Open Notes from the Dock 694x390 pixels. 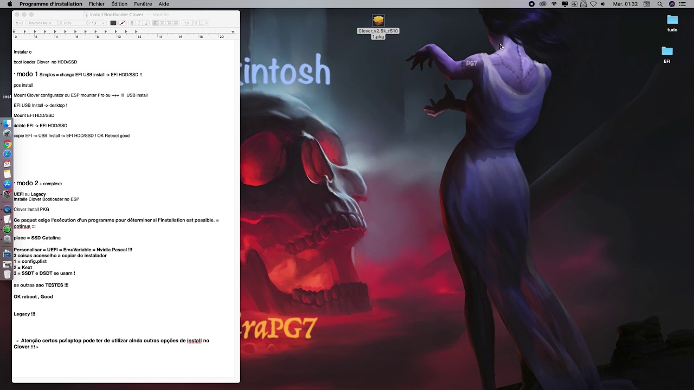pos(8,174)
